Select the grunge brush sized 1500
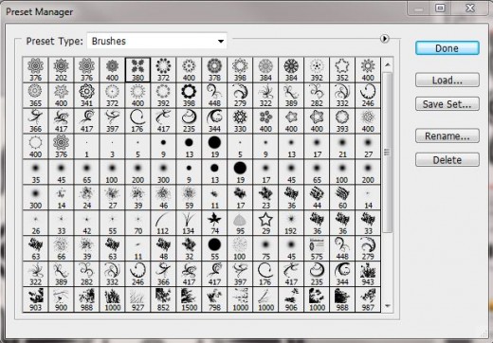 click(189, 299)
